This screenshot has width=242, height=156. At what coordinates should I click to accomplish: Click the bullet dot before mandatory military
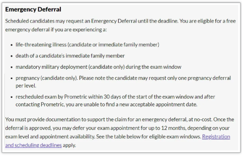(x=12, y=67)
